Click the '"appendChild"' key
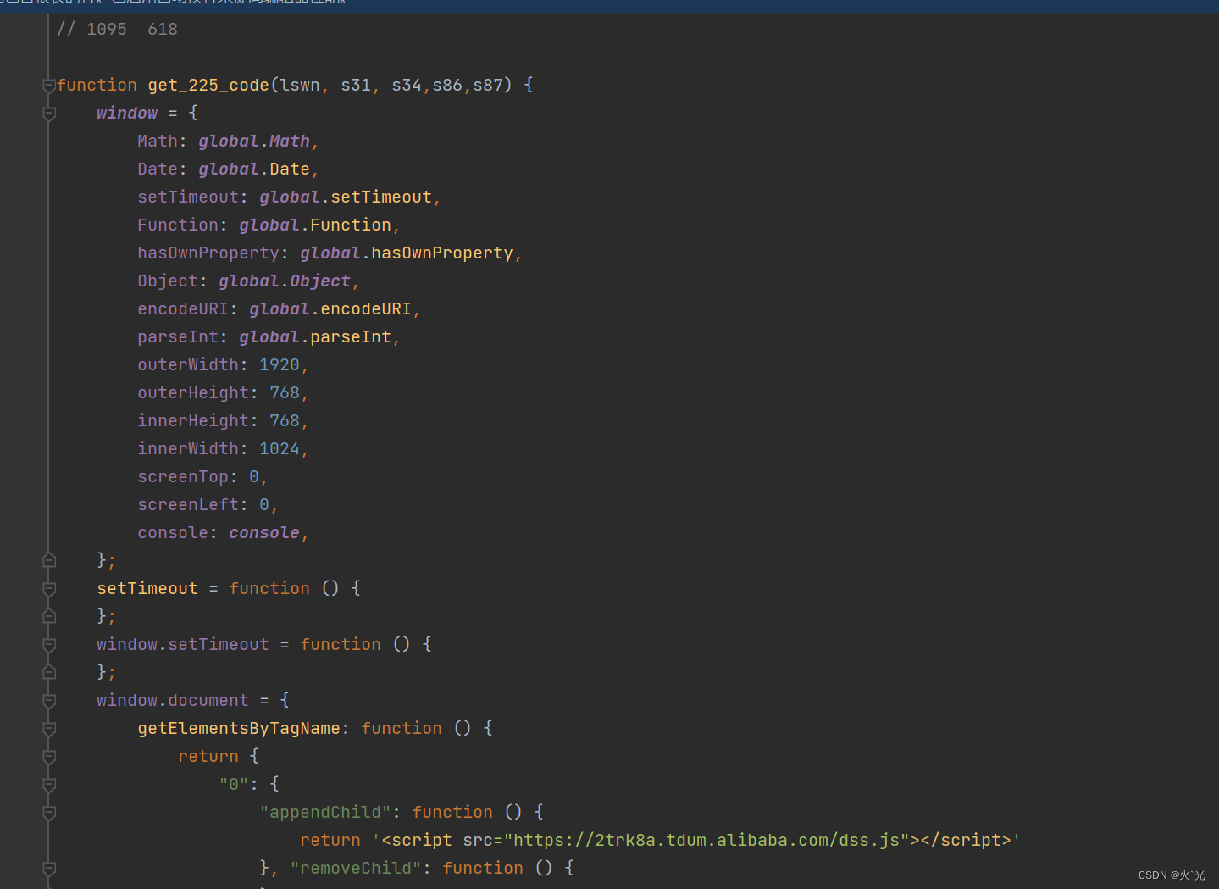This screenshot has height=889, width=1219. (325, 812)
